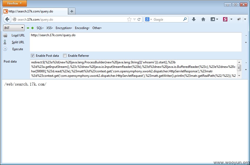Click the Load URL icon
The image size is (250, 165).
(5, 35)
